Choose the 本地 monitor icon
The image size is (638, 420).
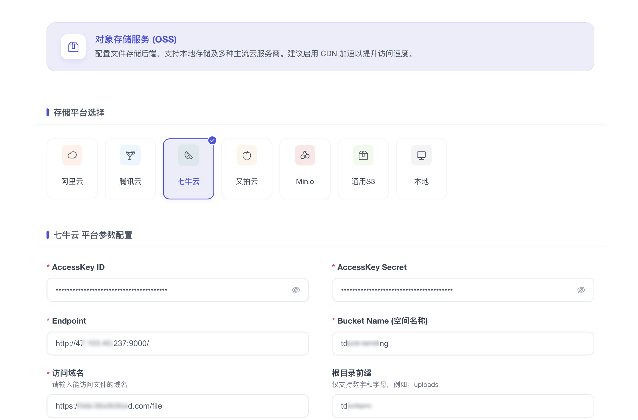pyautogui.click(x=421, y=155)
